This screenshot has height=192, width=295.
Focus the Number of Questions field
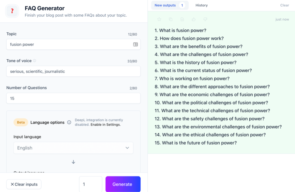click(x=73, y=98)
